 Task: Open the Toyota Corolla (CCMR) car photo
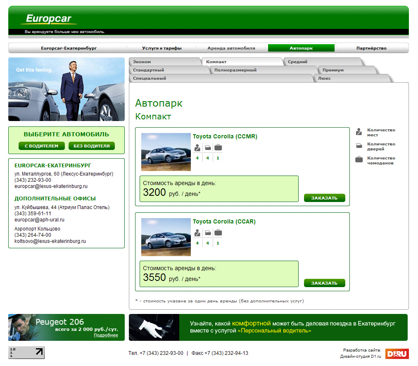(166, 152)
